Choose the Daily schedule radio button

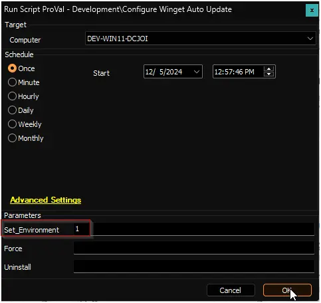[21, 110]
